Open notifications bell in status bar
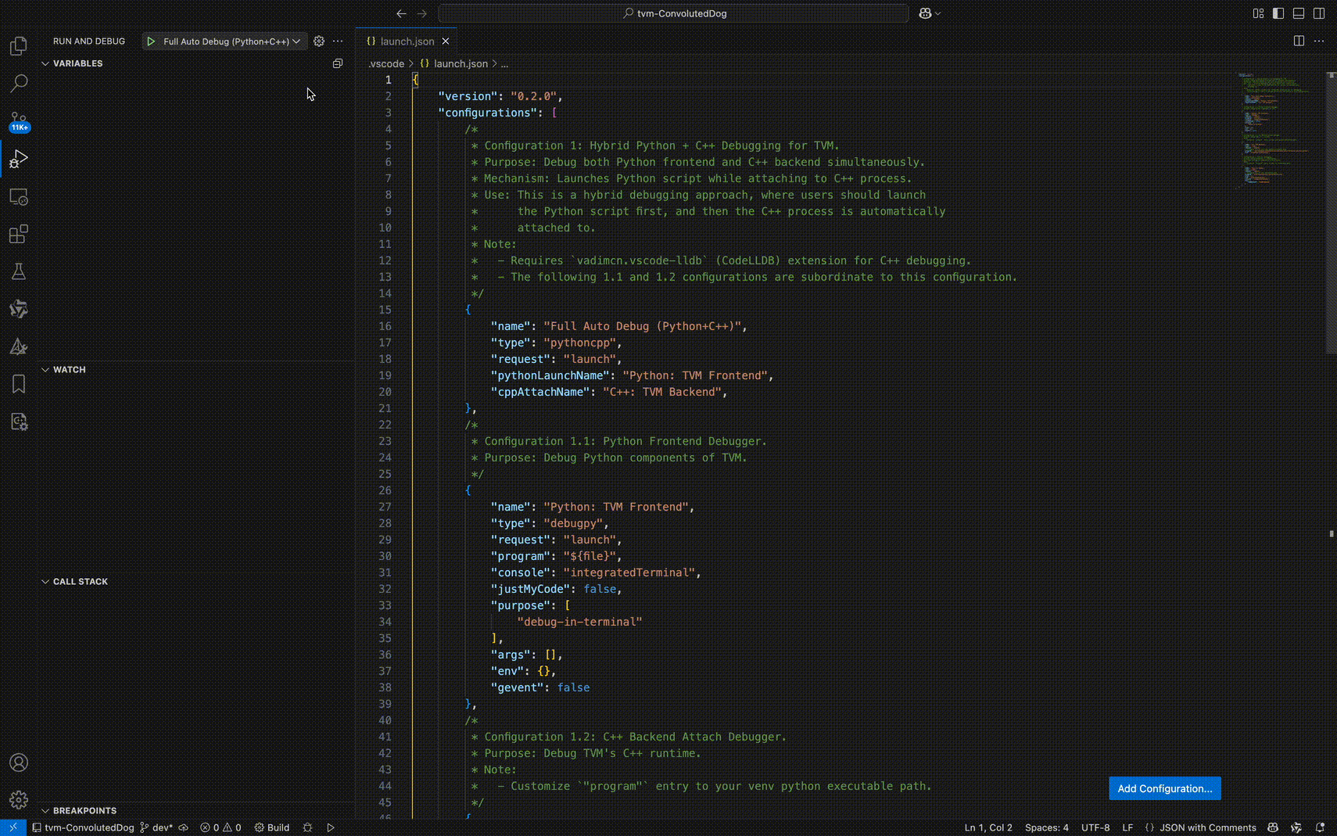Screen dimensions: 1337x836 [x=1320, y=827]
